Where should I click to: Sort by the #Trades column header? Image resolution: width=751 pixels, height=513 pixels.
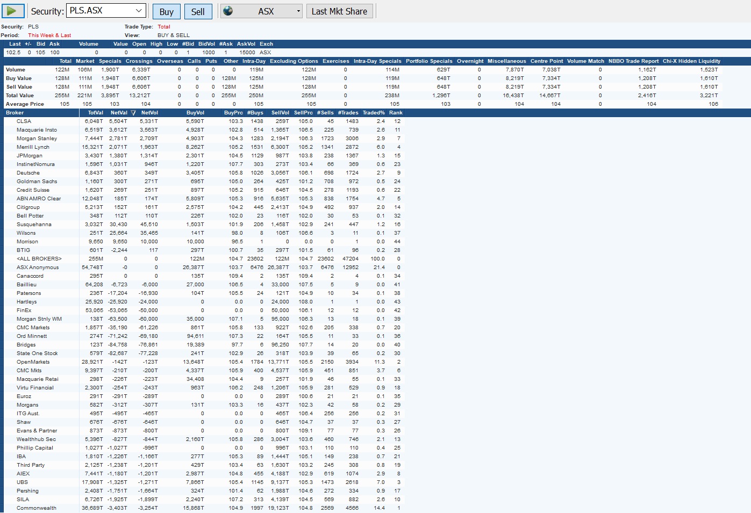click(348, 113)
